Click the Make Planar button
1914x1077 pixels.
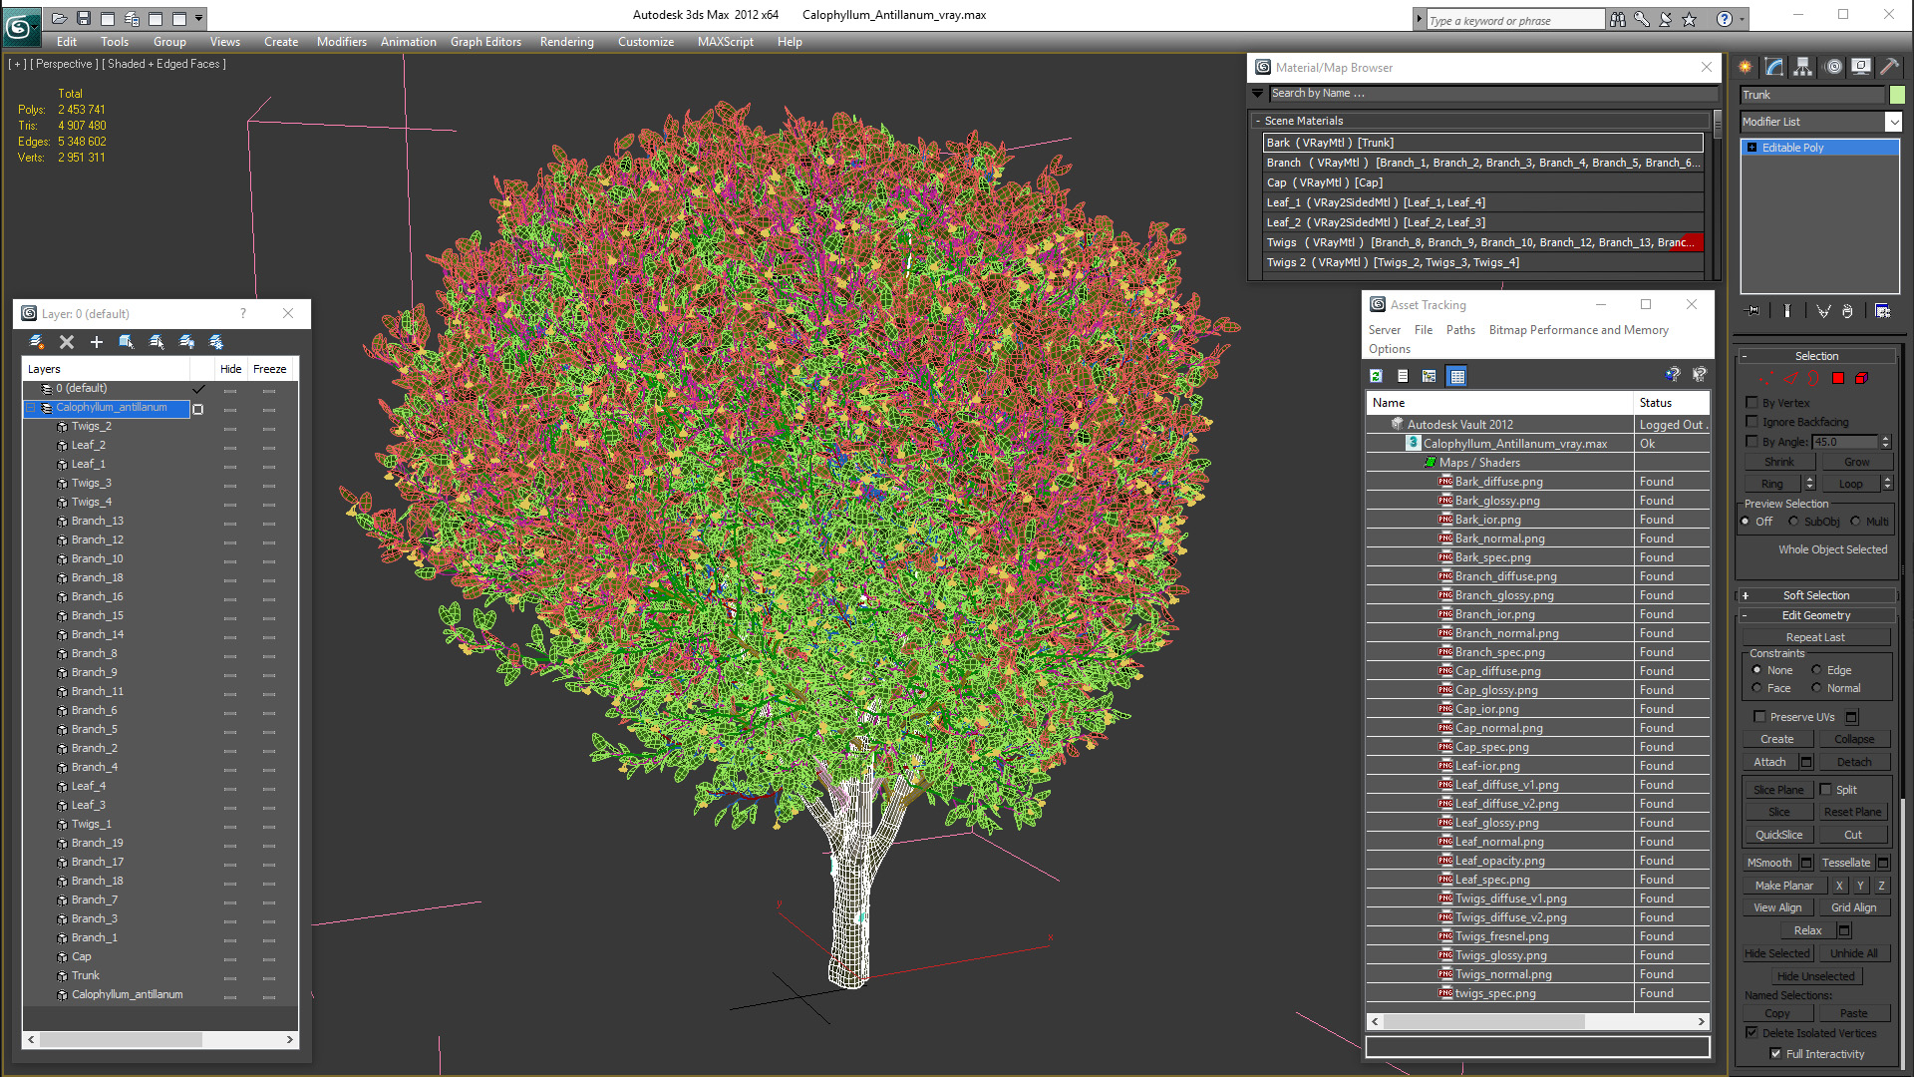tap(1784, 886)
